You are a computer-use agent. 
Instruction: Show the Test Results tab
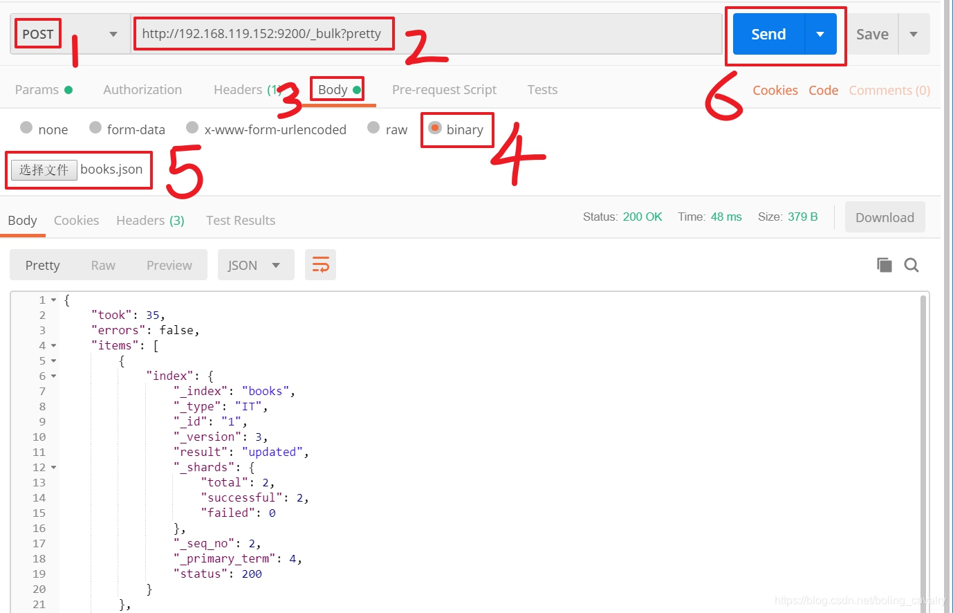point(241,220)
